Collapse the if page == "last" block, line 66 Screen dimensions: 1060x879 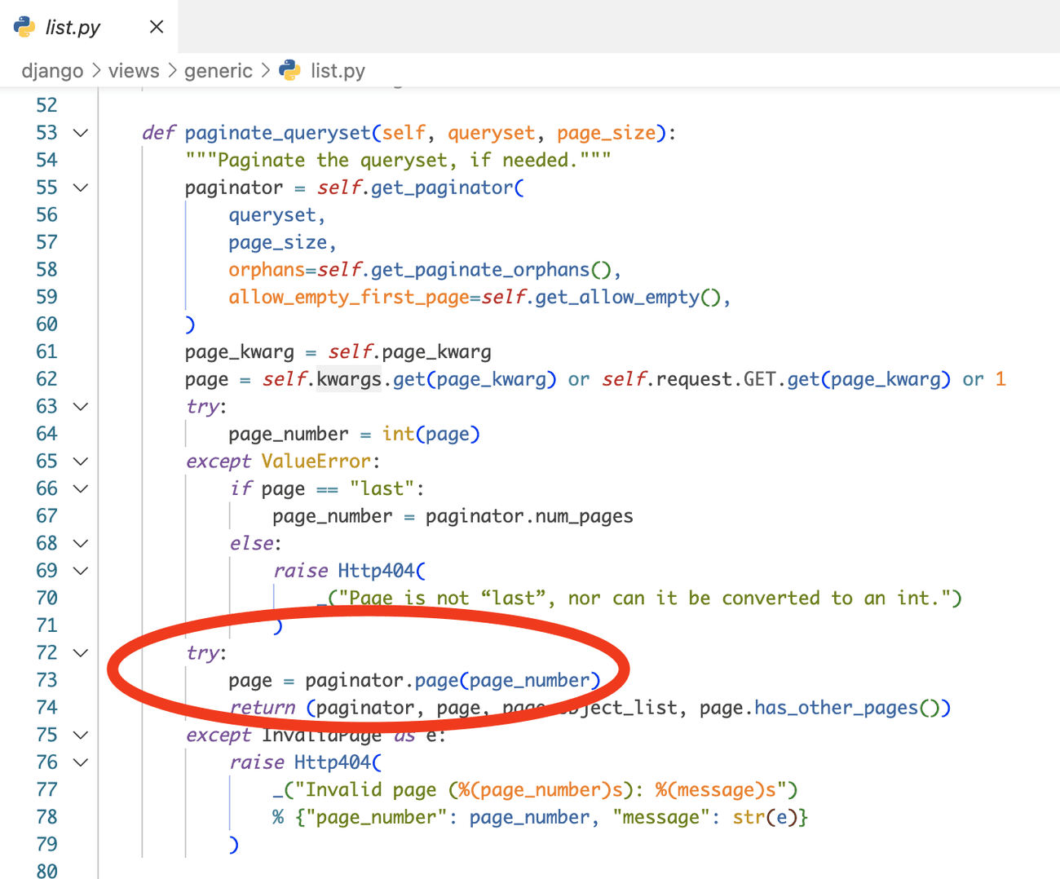coord(81,488)
